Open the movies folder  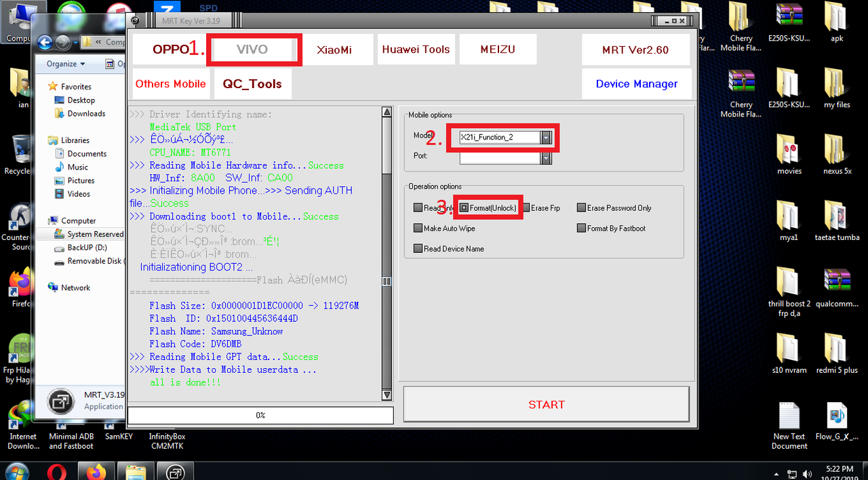(789, 155)
